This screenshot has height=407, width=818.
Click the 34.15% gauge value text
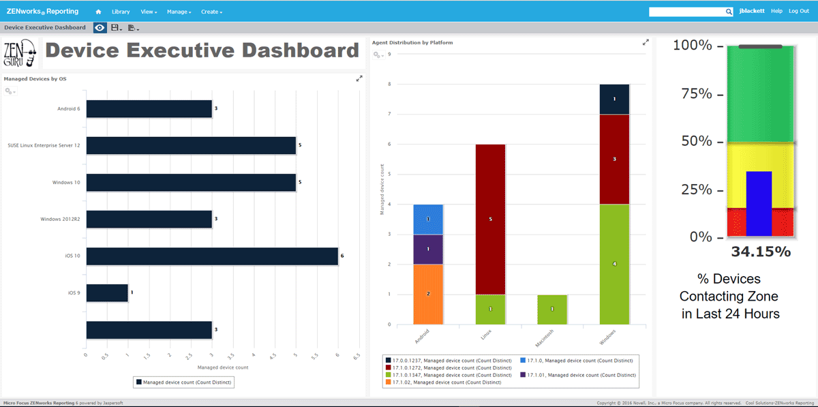(x=761, y=252)
